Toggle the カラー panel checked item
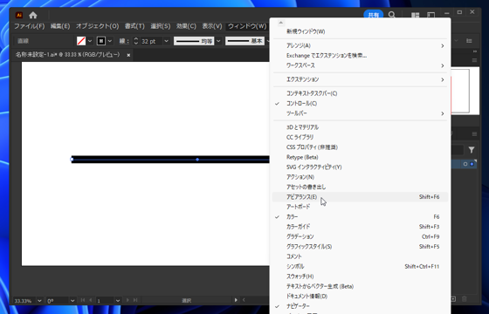Viewport: 489px width, 314px height. (360, 217)
